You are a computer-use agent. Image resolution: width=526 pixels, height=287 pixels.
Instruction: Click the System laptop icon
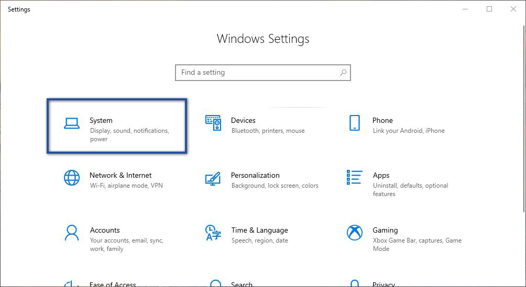(71, 123)
